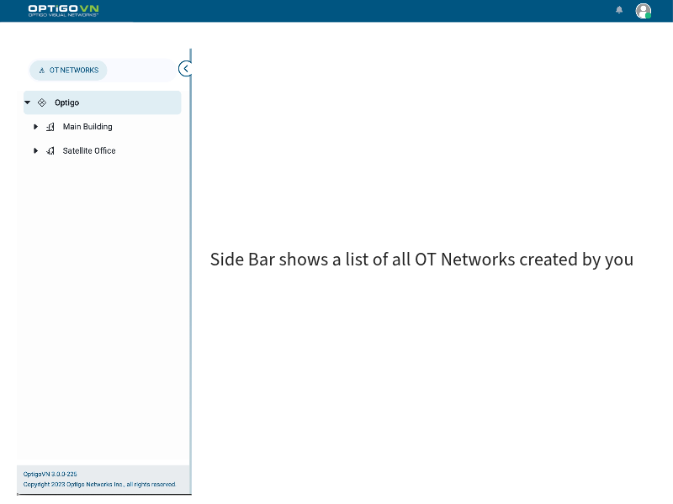Click the diamond icon next to Optigo
The height and width of the screenshot is (504, 673).
(41, 102)
